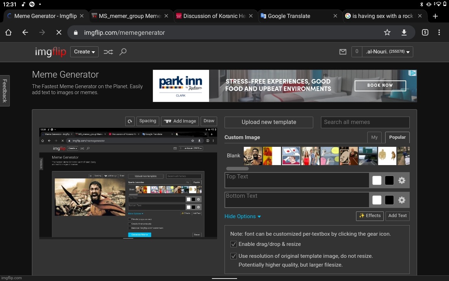Pick the black outline color for Bottom Text
The width and height of the screenshot is (449, 281).
tap(389, 200)
